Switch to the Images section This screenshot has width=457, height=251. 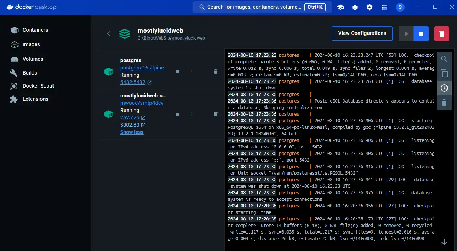click(x=31, y=44)
